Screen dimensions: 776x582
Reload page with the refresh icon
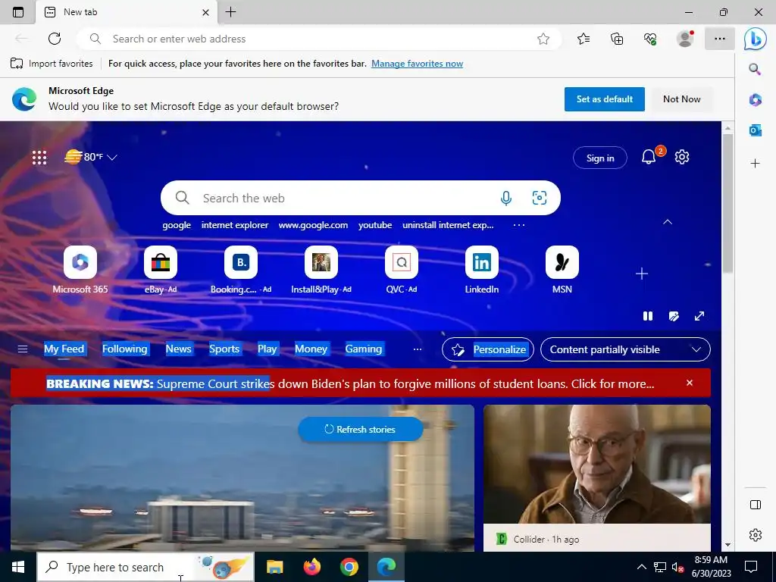(x=55, y=39)
